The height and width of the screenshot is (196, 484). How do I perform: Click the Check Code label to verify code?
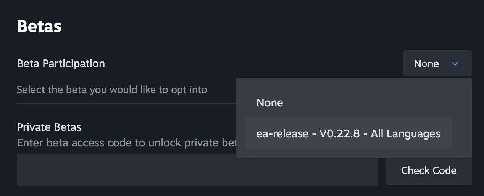[429, 170]
